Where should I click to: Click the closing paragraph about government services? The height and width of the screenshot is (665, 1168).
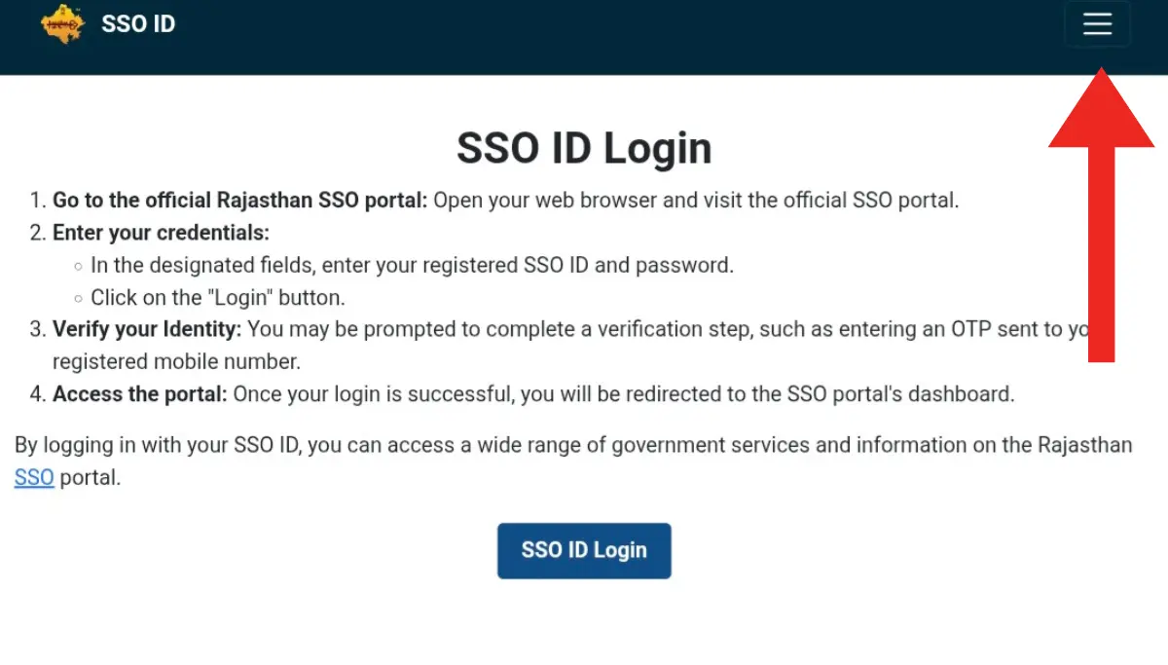click(572, 445)
